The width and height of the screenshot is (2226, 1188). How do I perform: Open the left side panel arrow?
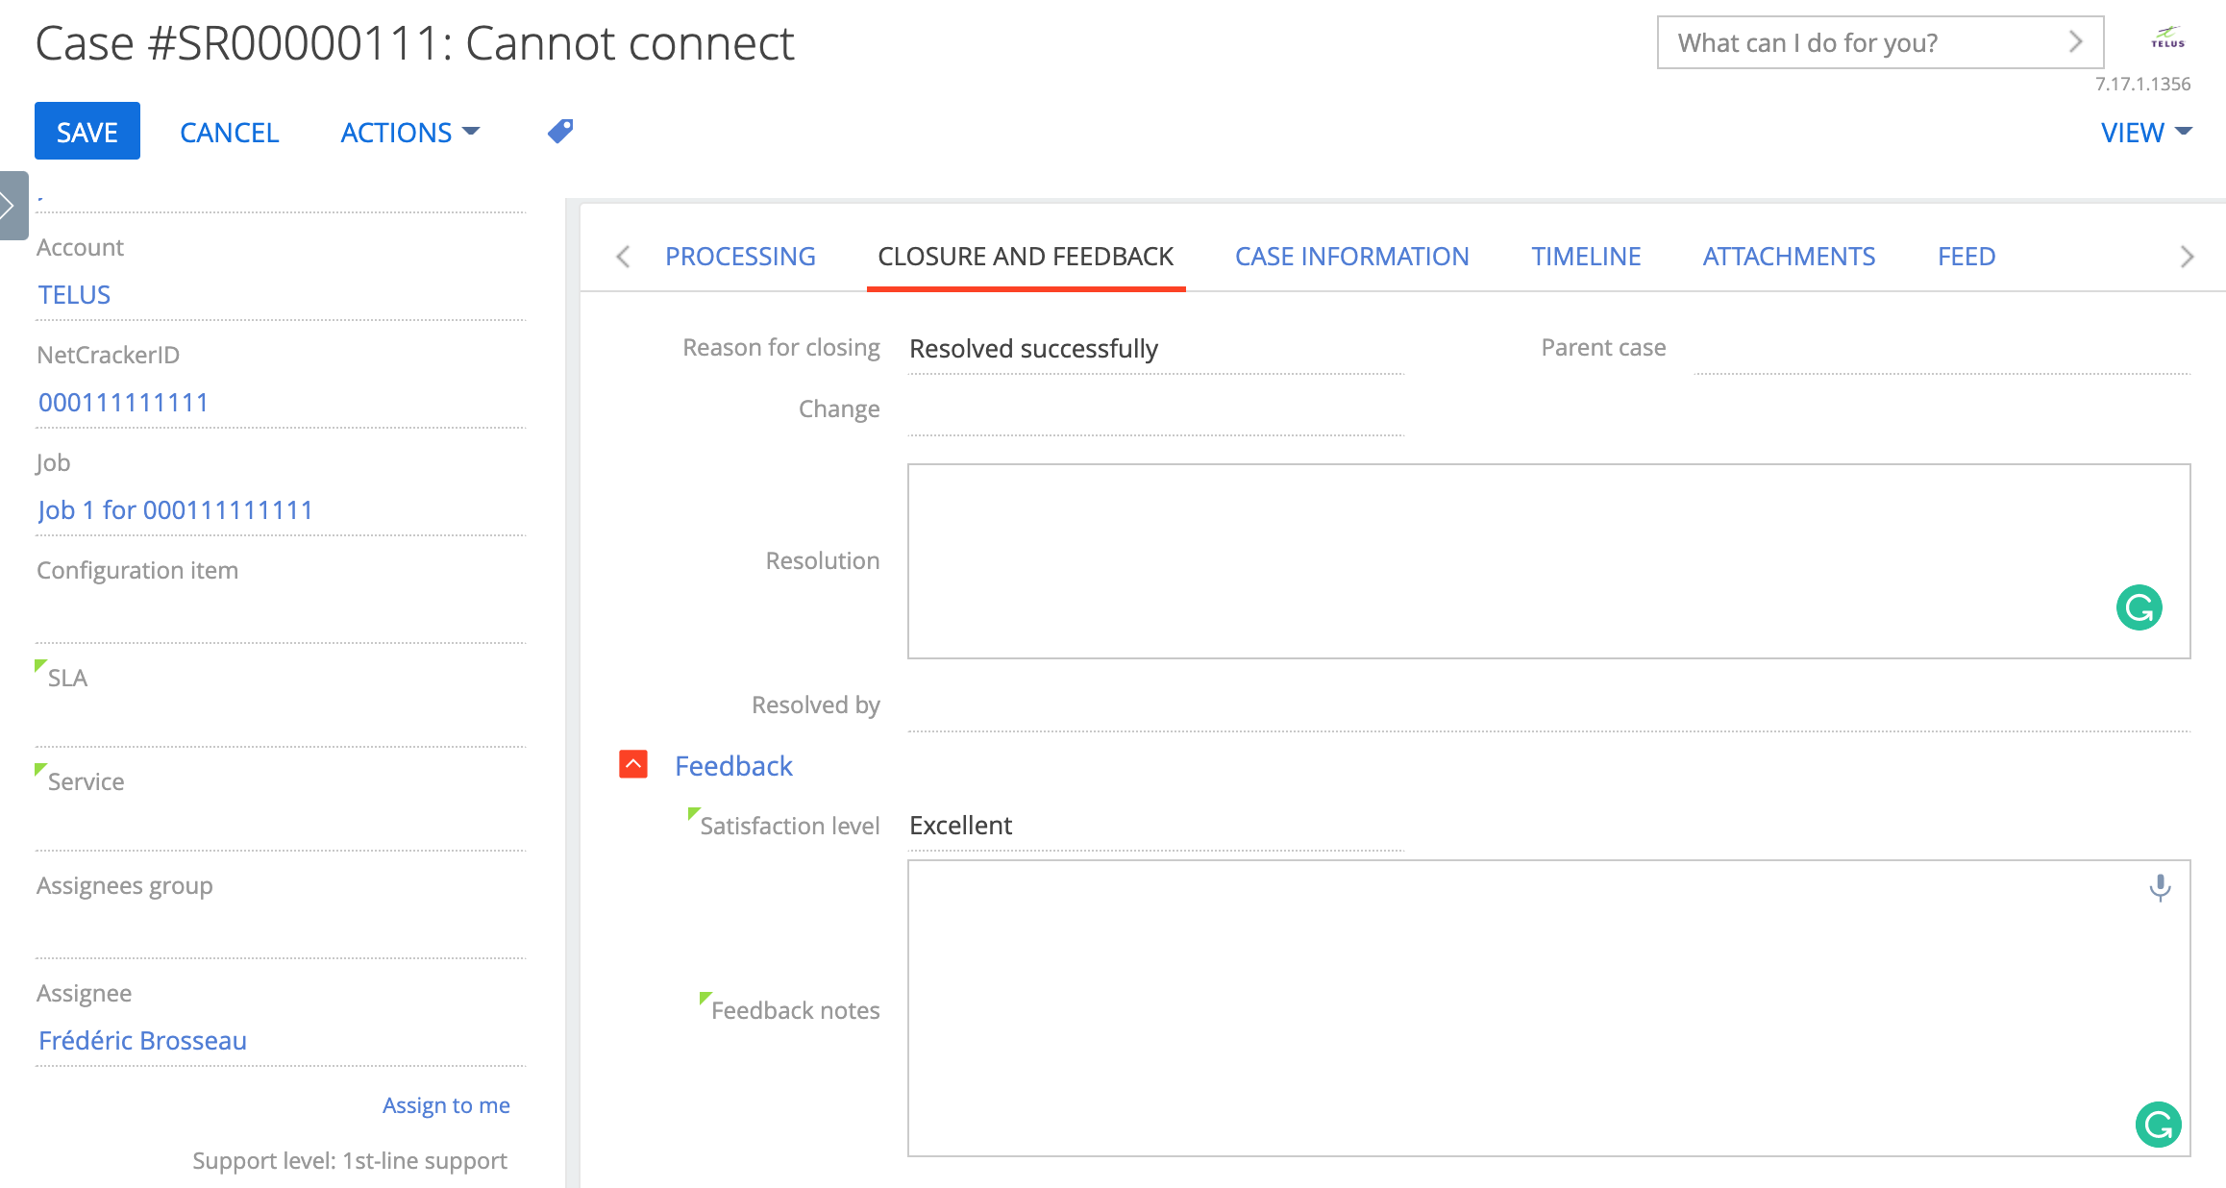pos(12,205)
